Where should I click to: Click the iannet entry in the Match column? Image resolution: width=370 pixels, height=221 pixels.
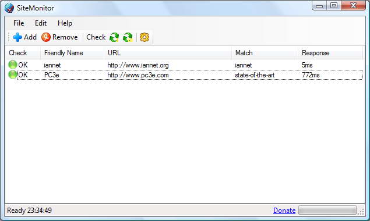coord(244,65)
